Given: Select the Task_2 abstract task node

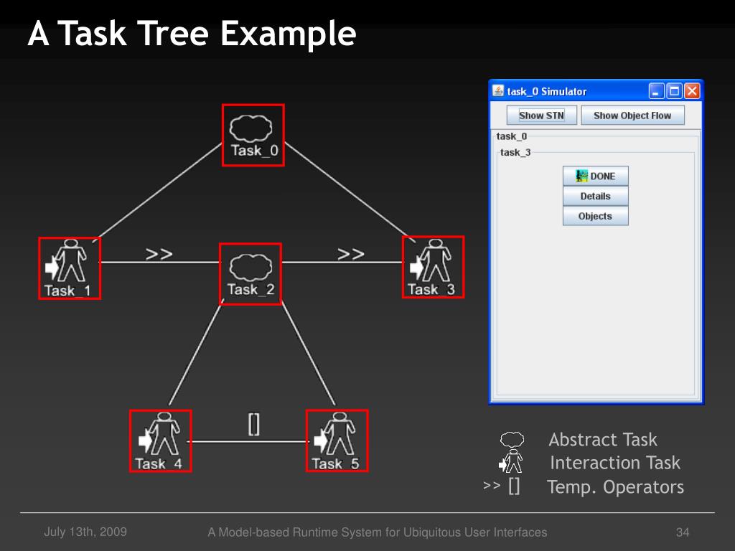Looking at the screenshot, I should (251, 273).
